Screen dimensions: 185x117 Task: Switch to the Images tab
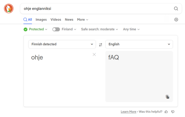[41, 20]
